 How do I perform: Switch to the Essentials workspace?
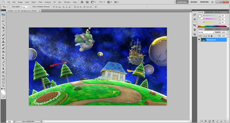pyautogui.click(x=182, y=2)
